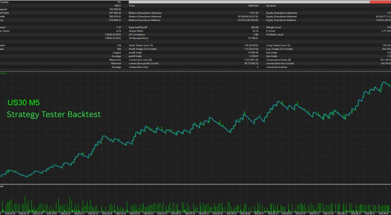Screen dimensions: 391x215
Task: Select total trades value 314
Action: coord(119,45)
